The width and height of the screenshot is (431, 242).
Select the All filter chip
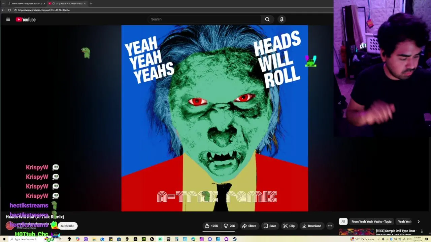coord(343,221)
